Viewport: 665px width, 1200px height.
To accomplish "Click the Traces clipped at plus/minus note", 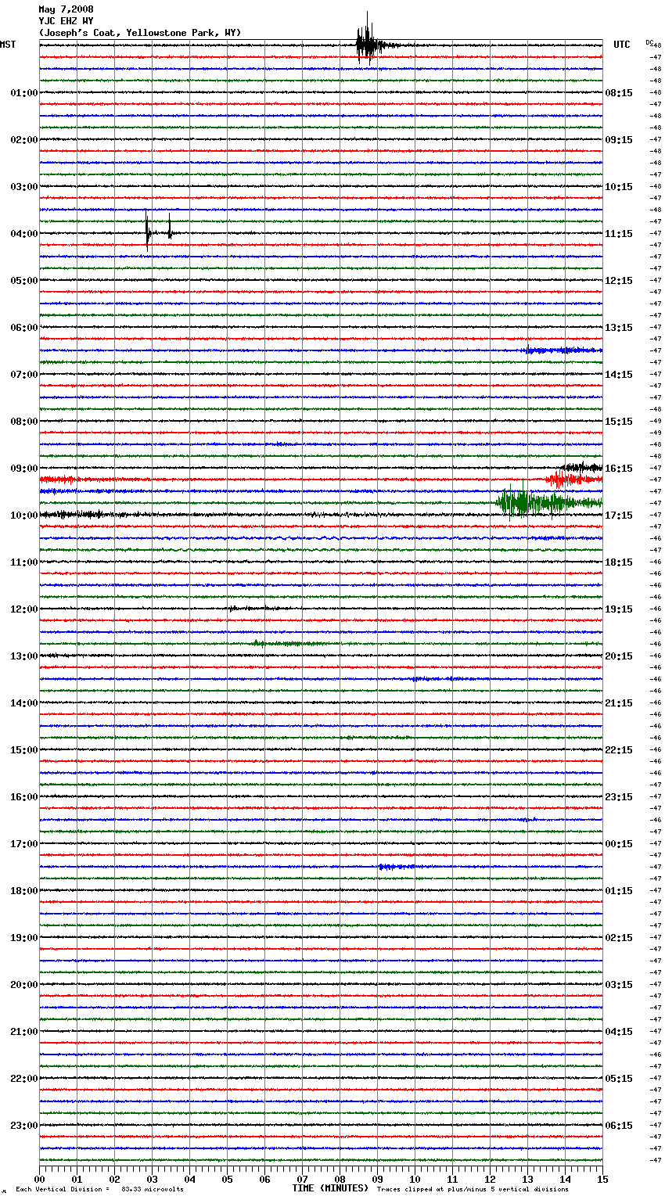I will (473, 1189).
